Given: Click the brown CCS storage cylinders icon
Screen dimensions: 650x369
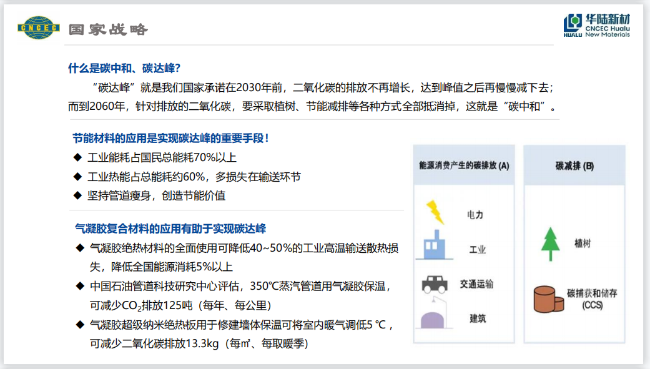Looking at the screenshot, I should (548, 298).
